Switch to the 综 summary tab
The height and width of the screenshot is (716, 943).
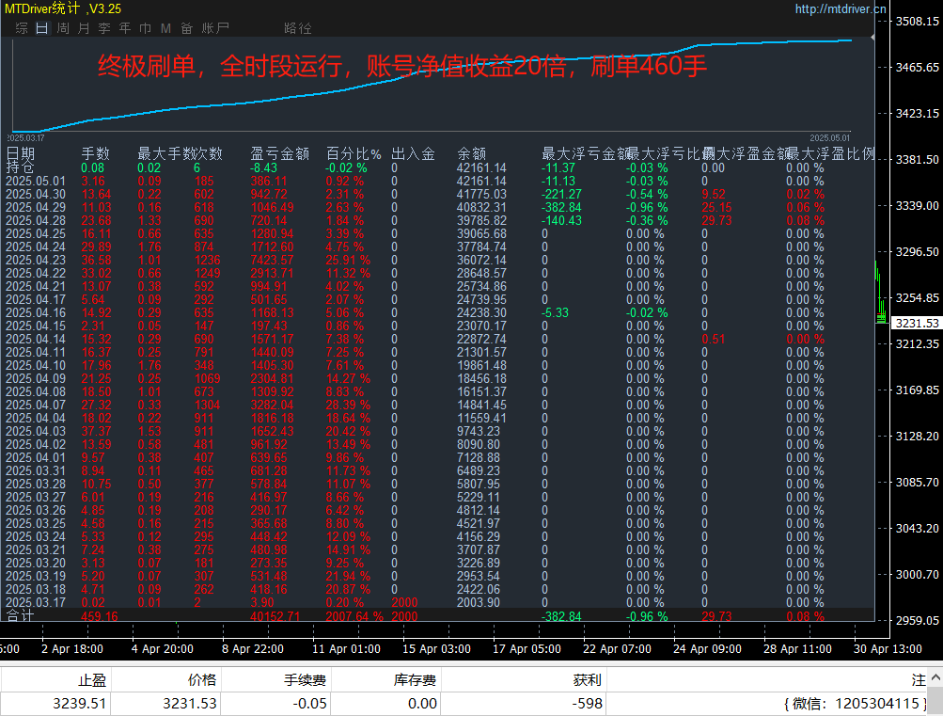pyautogui.click(x=22, y=28)
